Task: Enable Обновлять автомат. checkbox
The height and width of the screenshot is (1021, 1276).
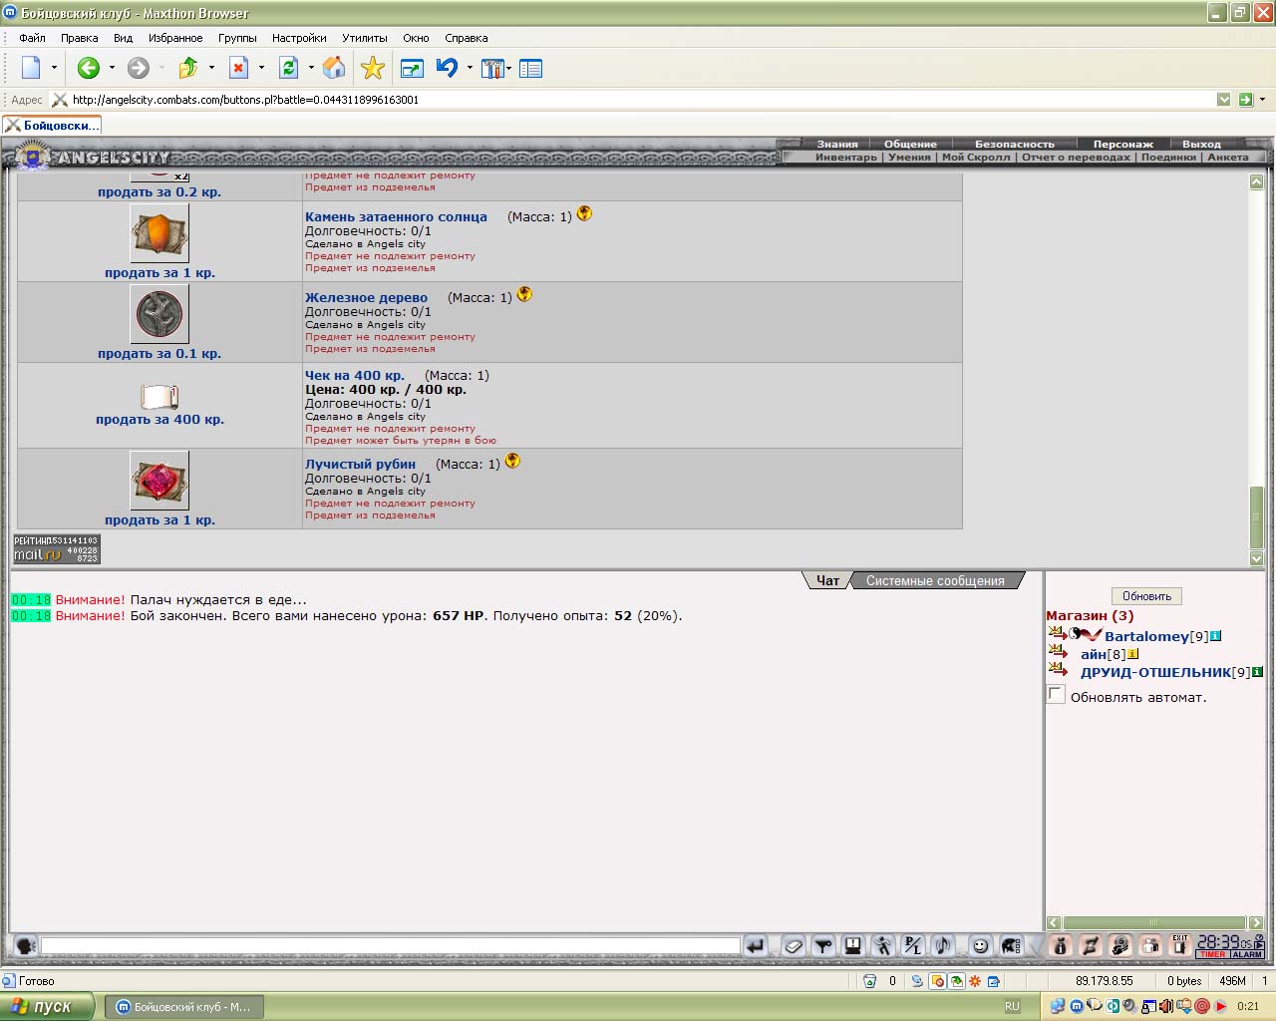Action: tap(1056, 694)
